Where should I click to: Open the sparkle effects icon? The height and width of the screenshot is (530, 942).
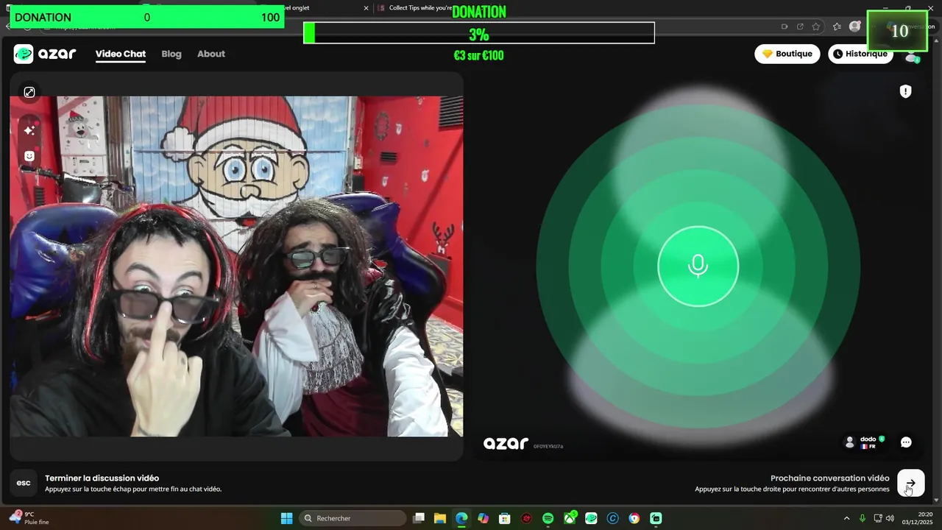(x=29, y=130)
